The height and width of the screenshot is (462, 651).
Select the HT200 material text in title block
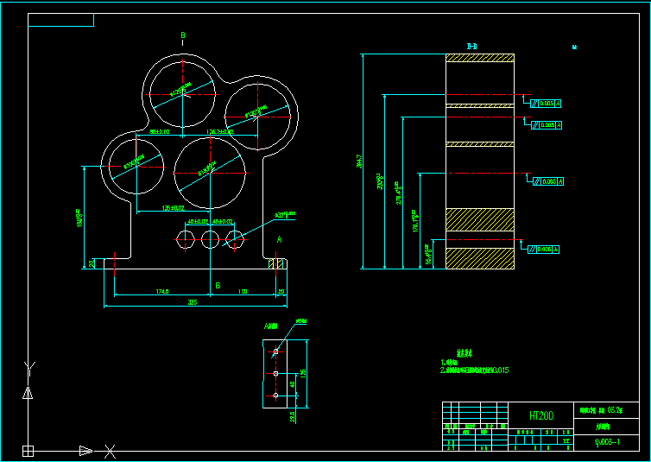pos(541,415)
